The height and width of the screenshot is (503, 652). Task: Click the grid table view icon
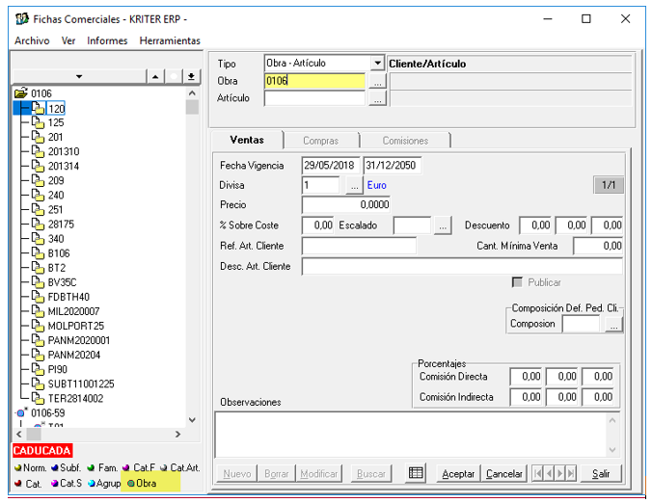coord(417,473)
